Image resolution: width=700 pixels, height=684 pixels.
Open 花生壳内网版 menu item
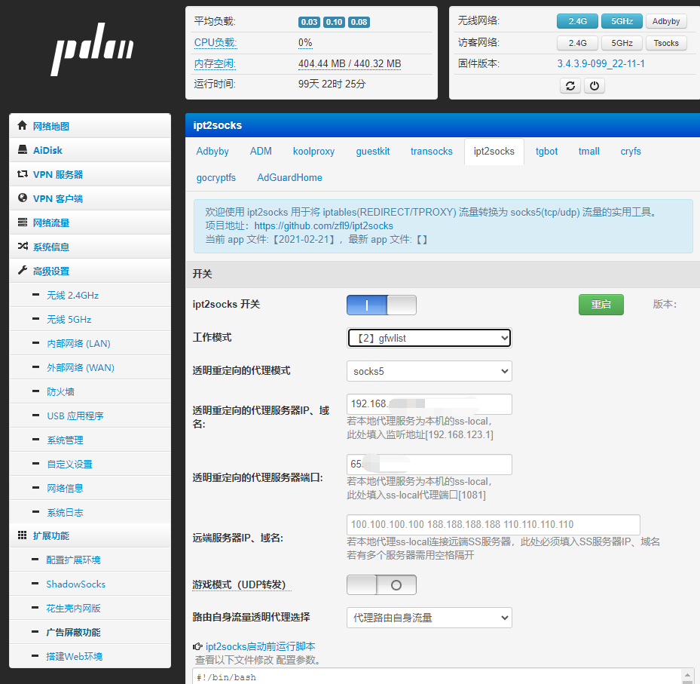[73, 608]
